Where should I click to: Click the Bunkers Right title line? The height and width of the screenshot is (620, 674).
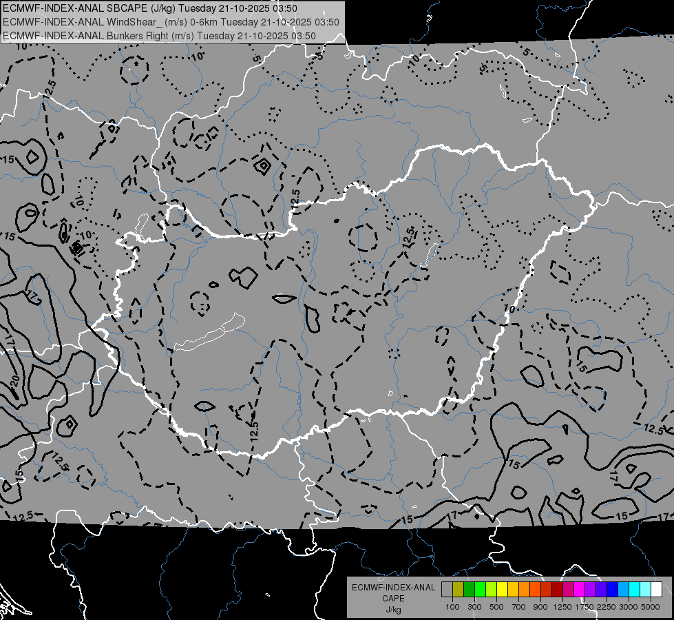tap(159, 36)
